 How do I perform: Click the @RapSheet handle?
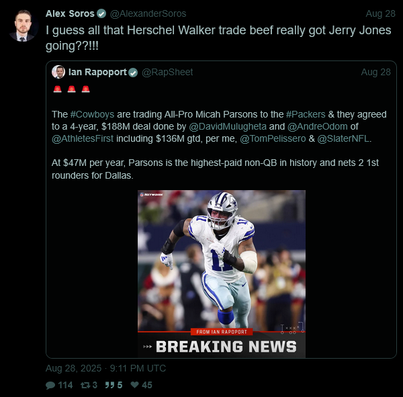167,73
